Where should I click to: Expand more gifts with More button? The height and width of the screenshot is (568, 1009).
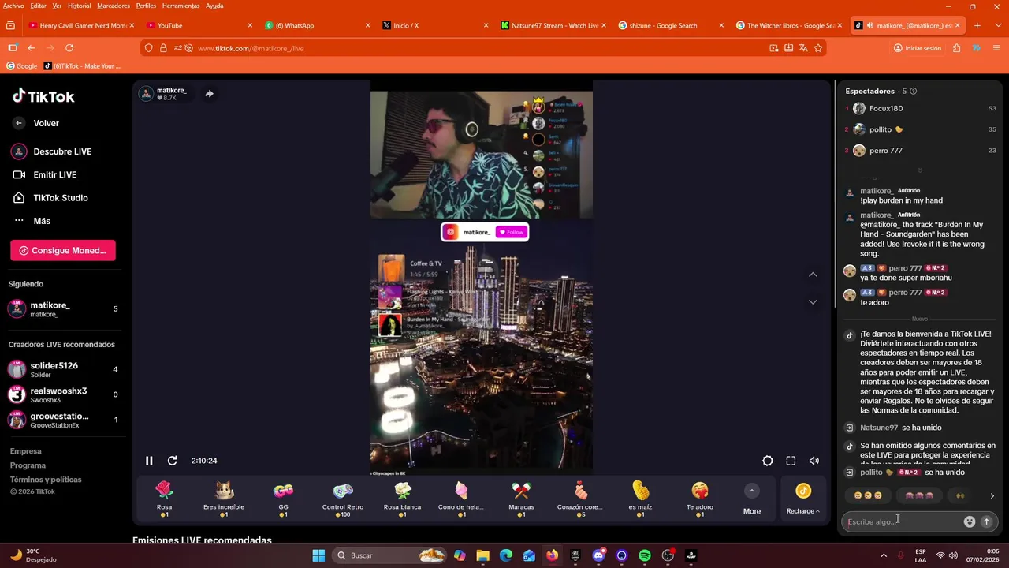coord(752,500)
